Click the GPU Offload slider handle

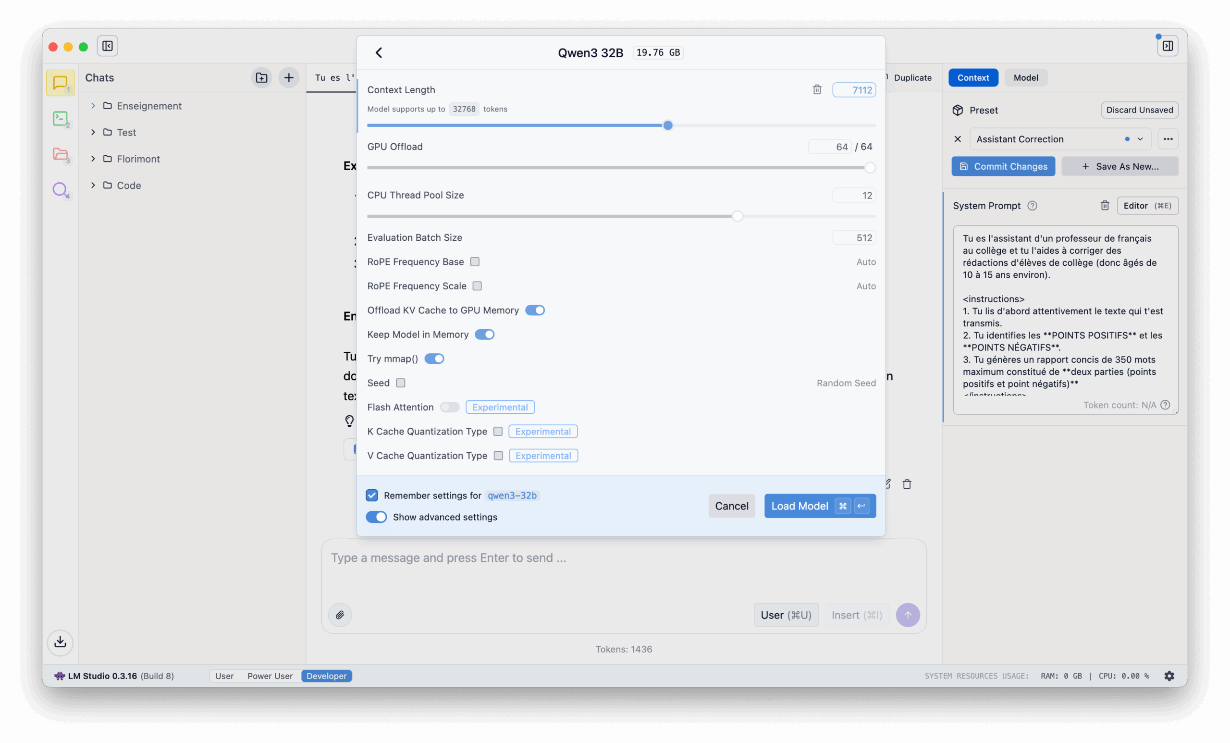[x=870, y=168]
